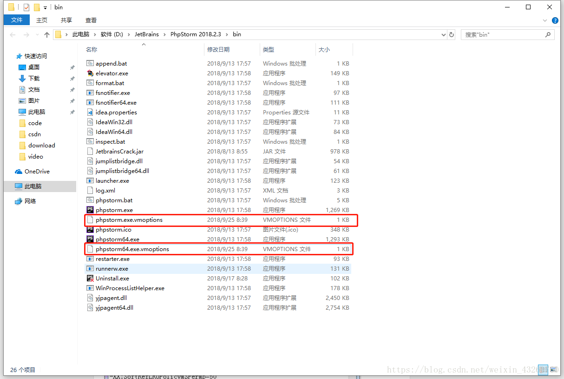Click the launcher.exe file icon

91,180
